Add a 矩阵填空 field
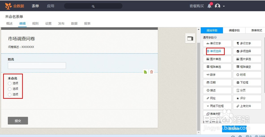 coord(247,67)
